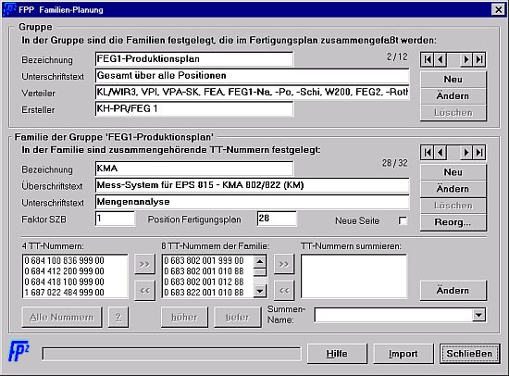Click the Faktor SZB field
509x376 pixels.
click(115, 219)
